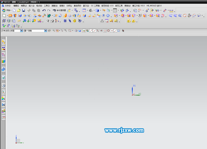
Task: Create a new file with the New icon
Action: coord(14,10)
